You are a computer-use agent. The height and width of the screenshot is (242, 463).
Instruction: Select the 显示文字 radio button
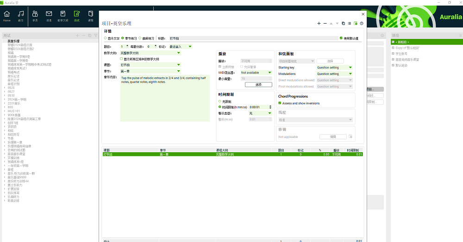tap(106, 38)
